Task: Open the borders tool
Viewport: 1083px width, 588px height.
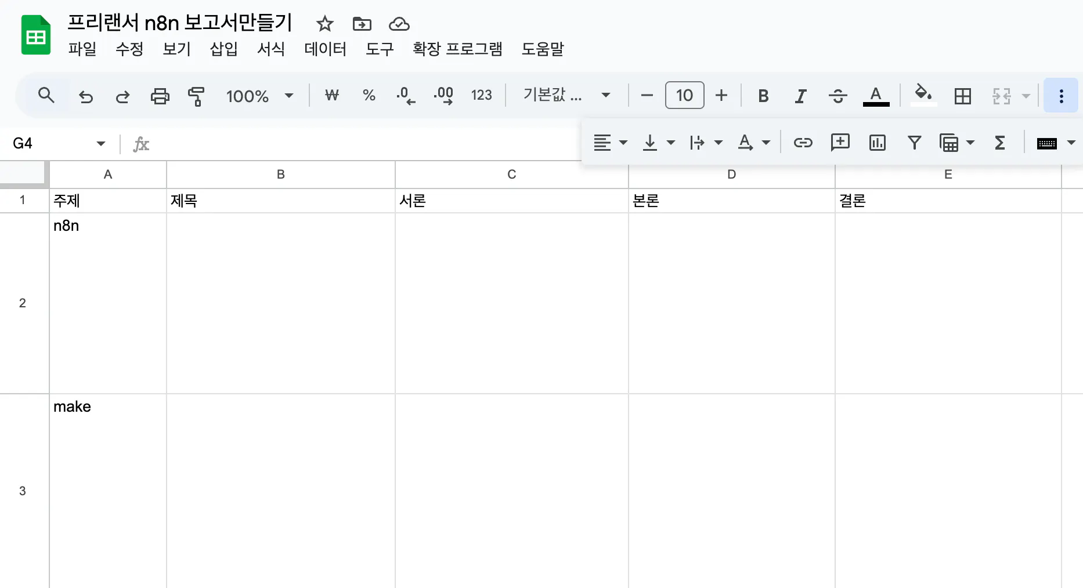Action: pyautogui.click(x=962, y=96)
